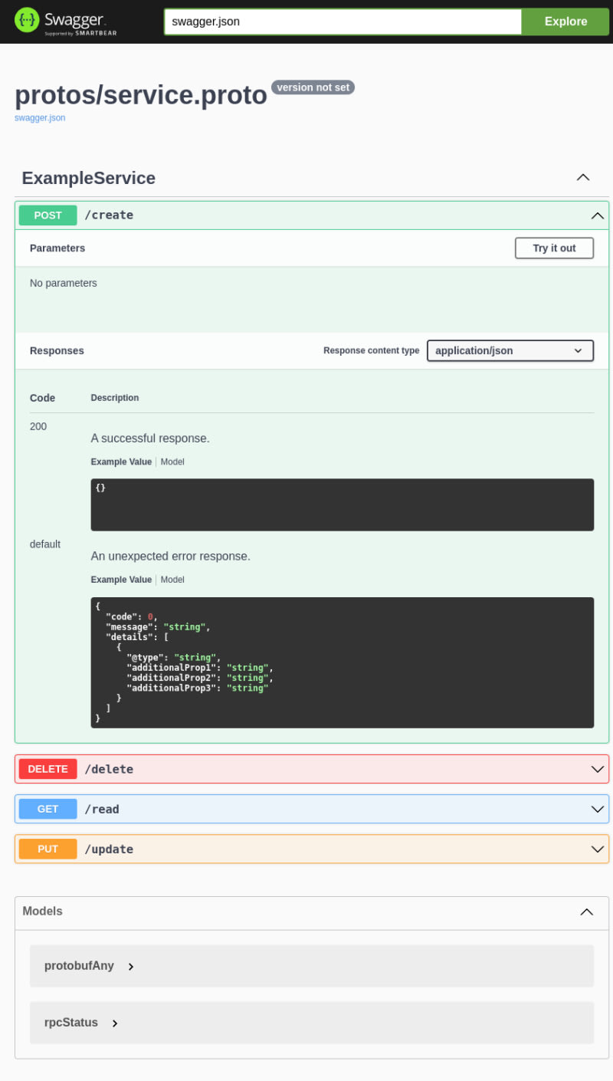613x1081 pixels.
Task: Click the 'An unexpected error response.' description
Action: tap(171, 557)
